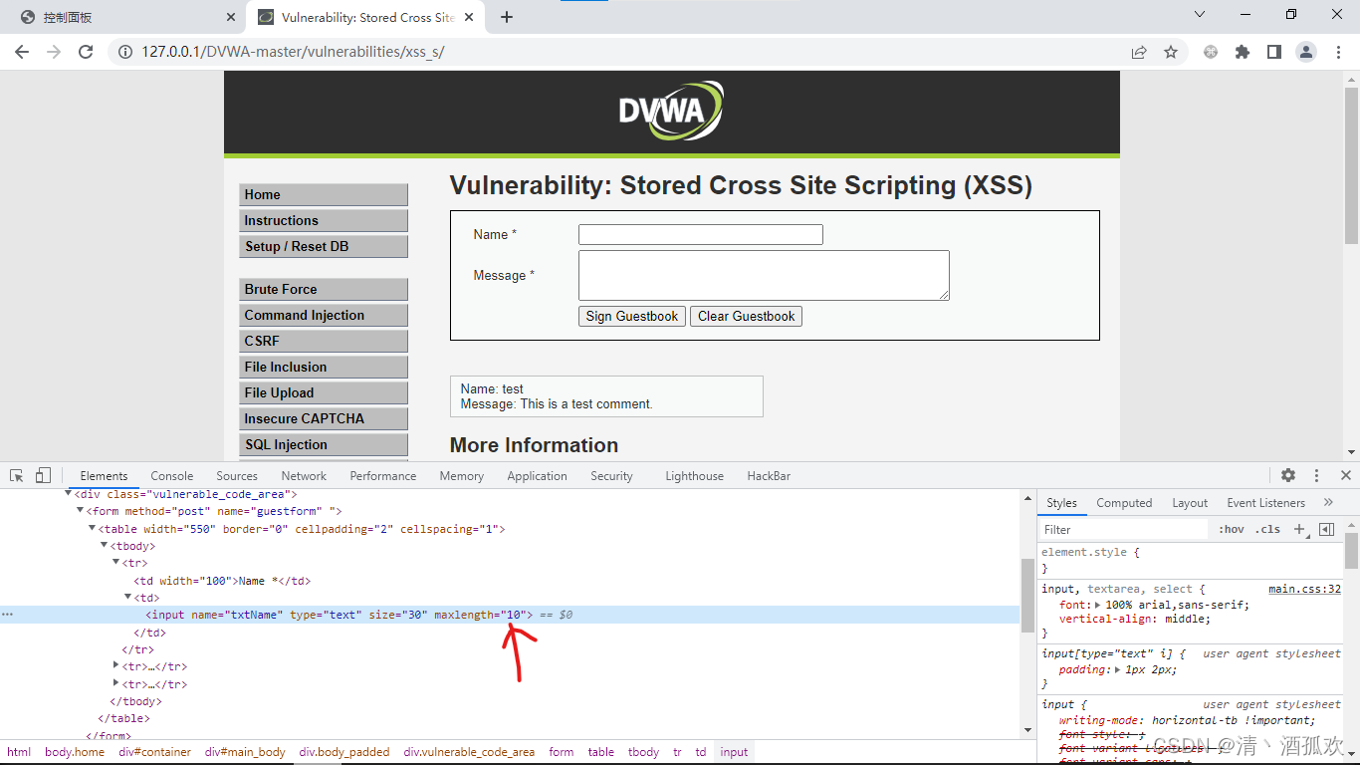Go to DVWA Home menu item
1360x765 pixels.
coord(324,194)
